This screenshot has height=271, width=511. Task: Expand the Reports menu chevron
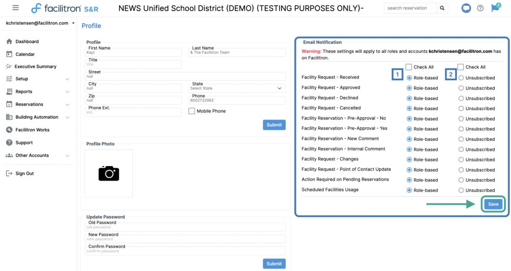67,92
